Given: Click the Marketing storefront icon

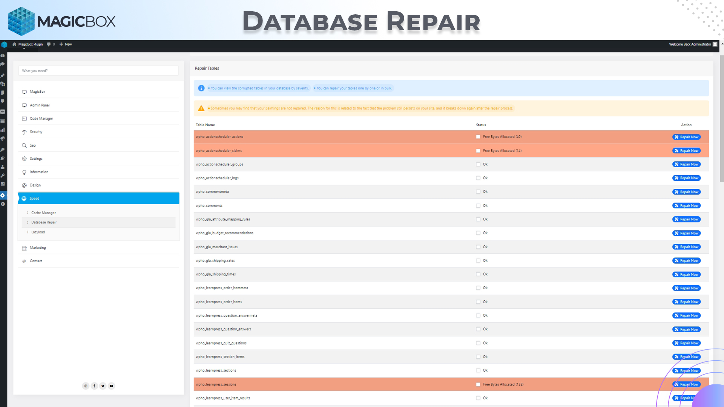Looking at the screenshot, I should (24, 248).
